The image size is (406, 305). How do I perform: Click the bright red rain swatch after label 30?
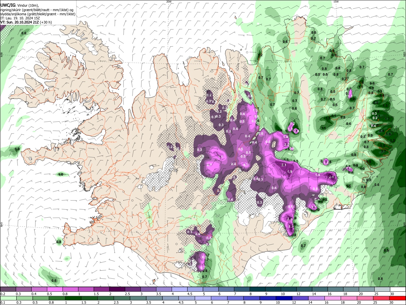click(x=398, y=298)
